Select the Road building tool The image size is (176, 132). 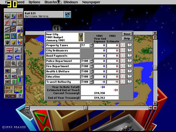[x=7, y=29]
